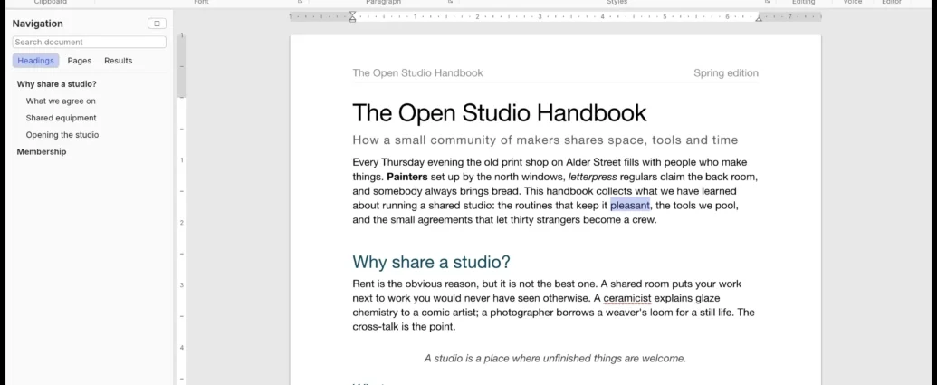Jump to 'Why share a studio?' in Navigation

coord(57,84)
